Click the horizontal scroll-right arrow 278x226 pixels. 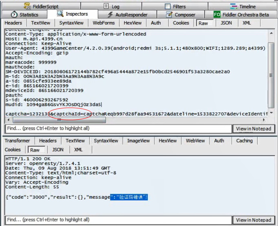click(x=264, y=120)
